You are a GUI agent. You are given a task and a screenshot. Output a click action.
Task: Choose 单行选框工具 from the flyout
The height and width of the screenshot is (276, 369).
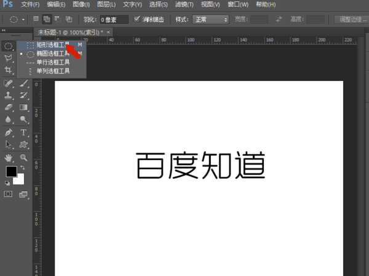pos(51,63)
